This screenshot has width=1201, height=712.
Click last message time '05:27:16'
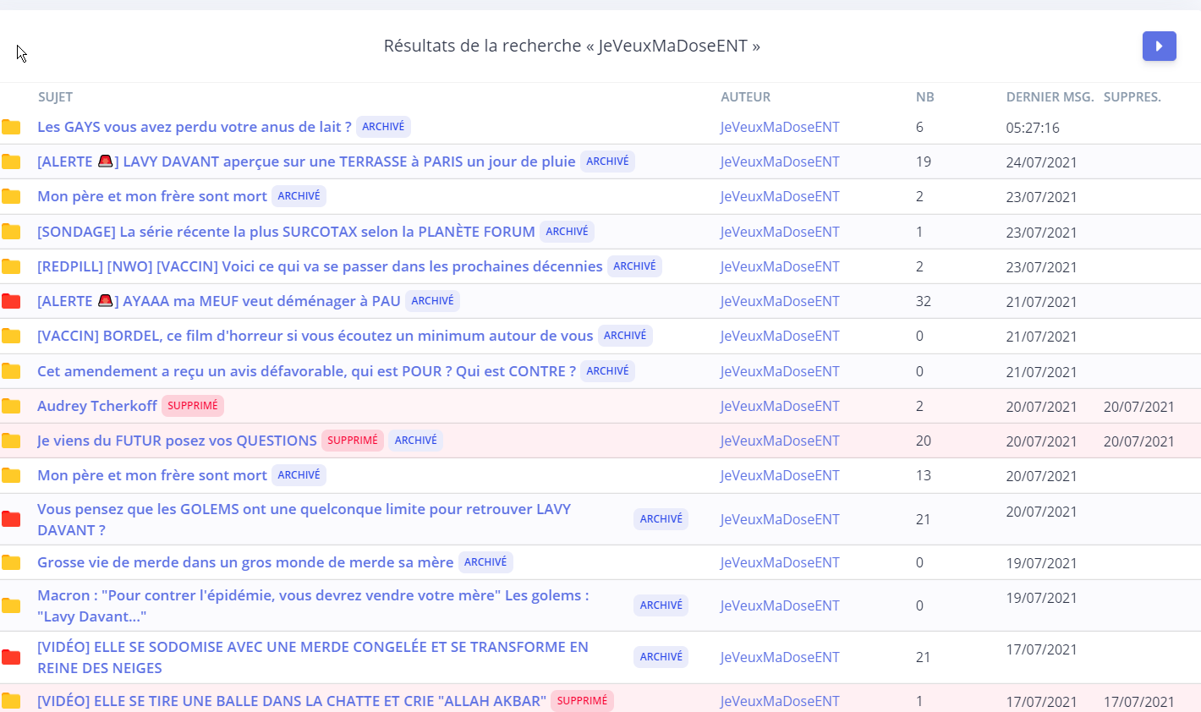click(1033, 128)
